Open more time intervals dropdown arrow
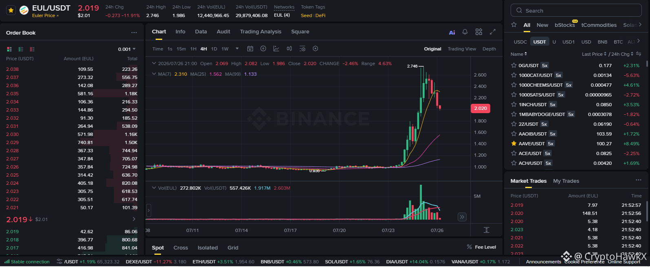 (x=237, y=49)
